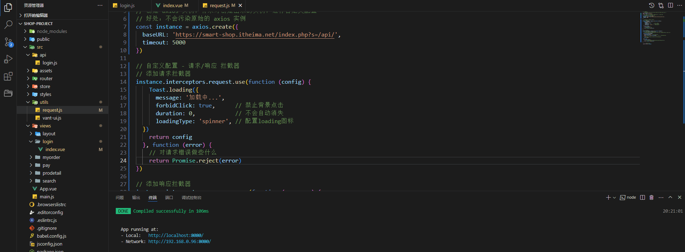Collapse the api folder
685x252 pixels.
point(63,55)
